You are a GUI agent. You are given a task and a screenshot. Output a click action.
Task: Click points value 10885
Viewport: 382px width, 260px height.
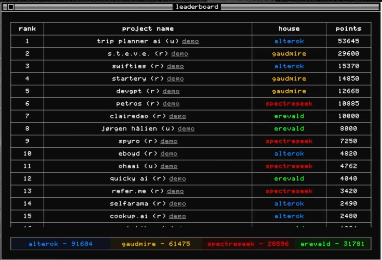pyautogui.click(x=349, y=104)
